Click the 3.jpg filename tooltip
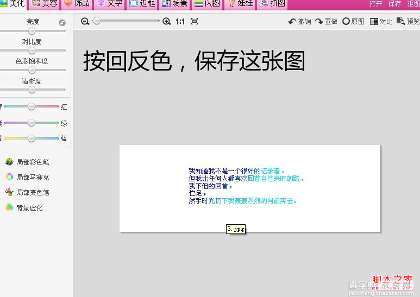This screenshot has width=420, height=297. 236,229
